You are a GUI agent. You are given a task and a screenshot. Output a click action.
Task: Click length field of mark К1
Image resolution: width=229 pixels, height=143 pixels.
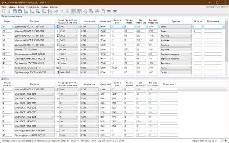[106, 36]
